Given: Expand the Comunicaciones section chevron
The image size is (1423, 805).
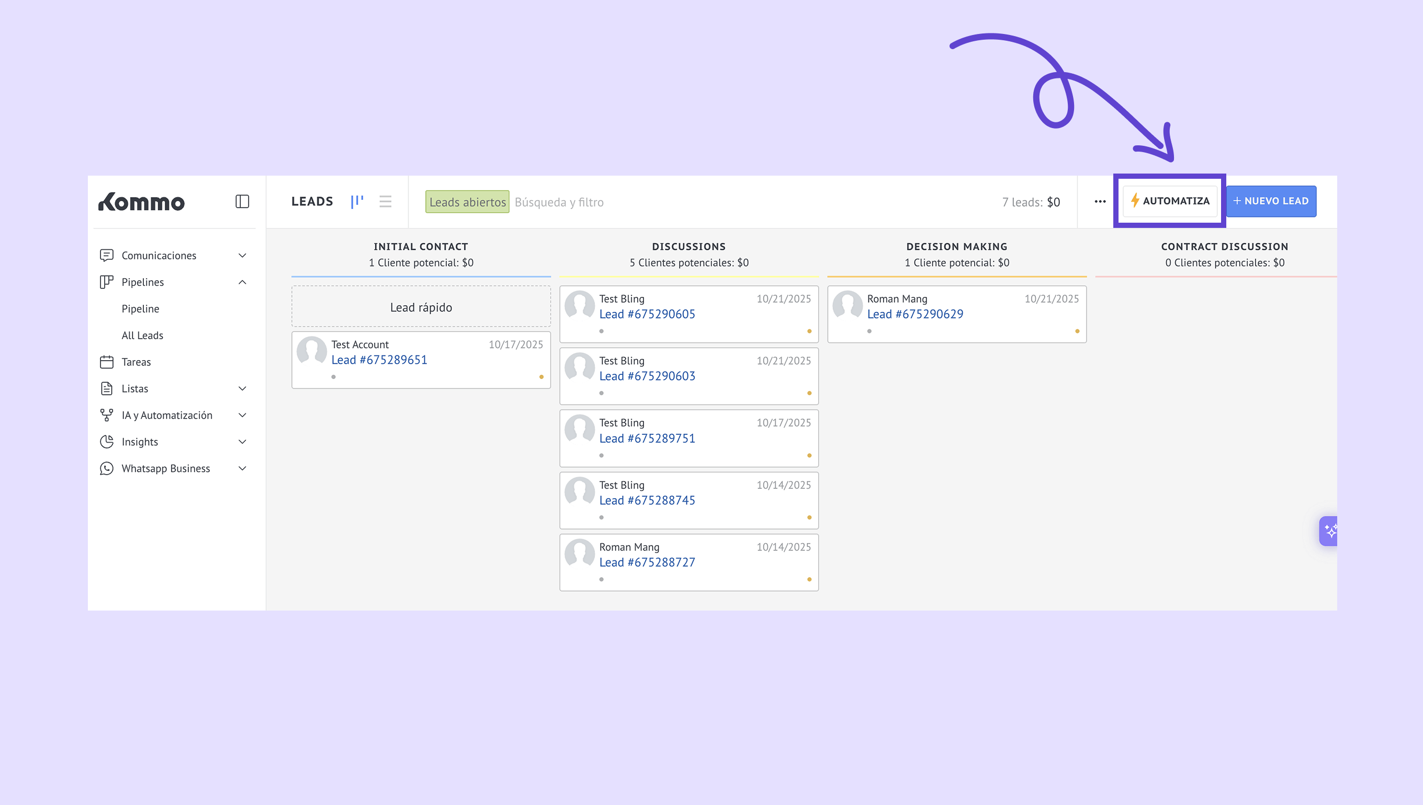Looking at the screenshot, I should tap(242, 256).
